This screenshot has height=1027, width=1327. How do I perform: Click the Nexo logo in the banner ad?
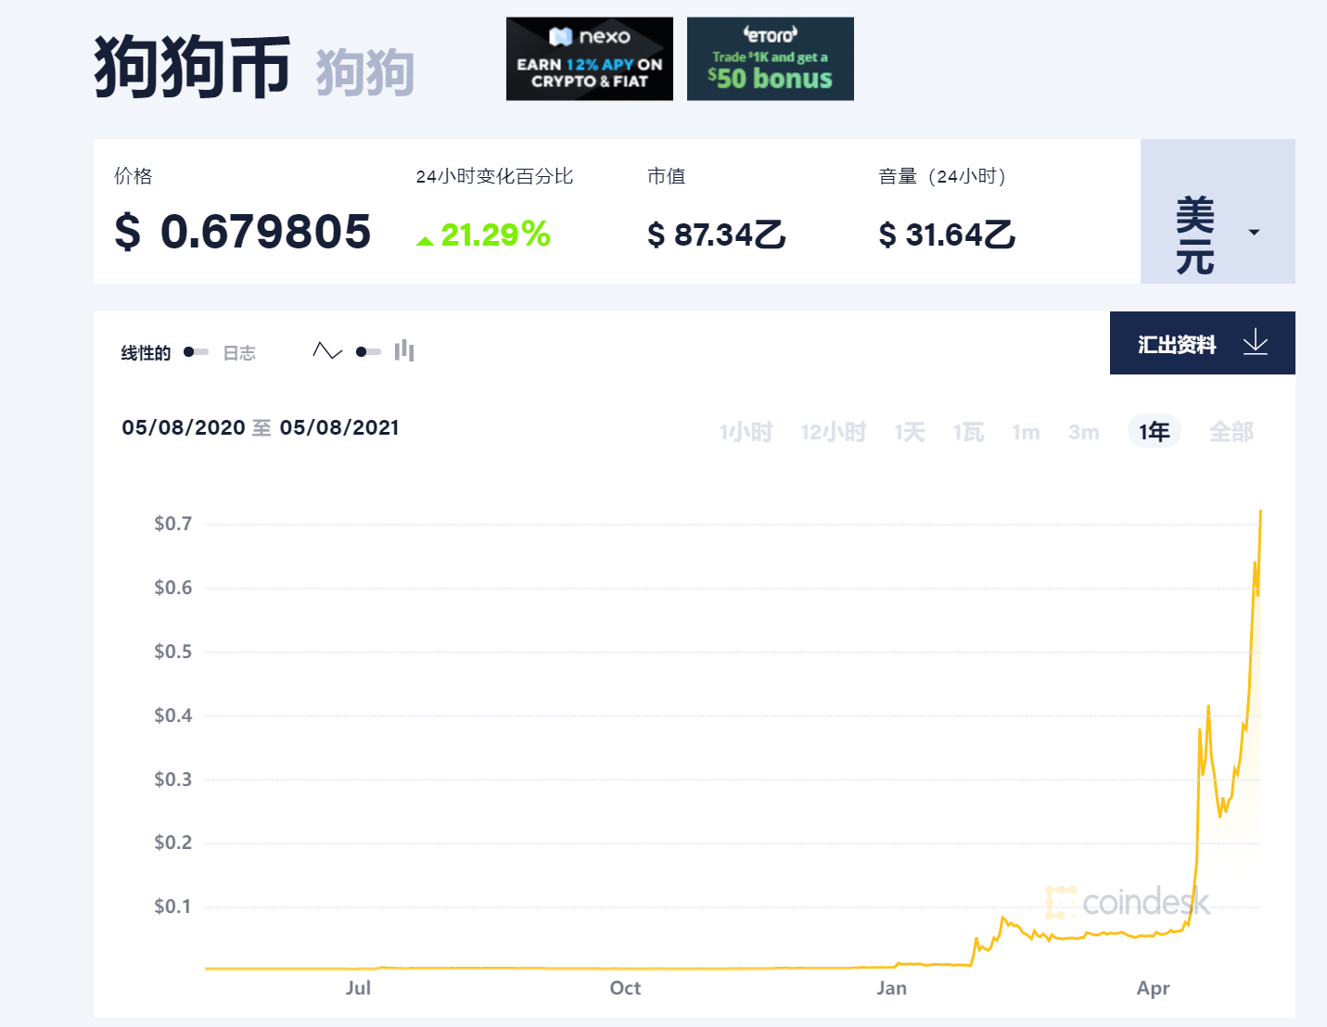[589, 37]
